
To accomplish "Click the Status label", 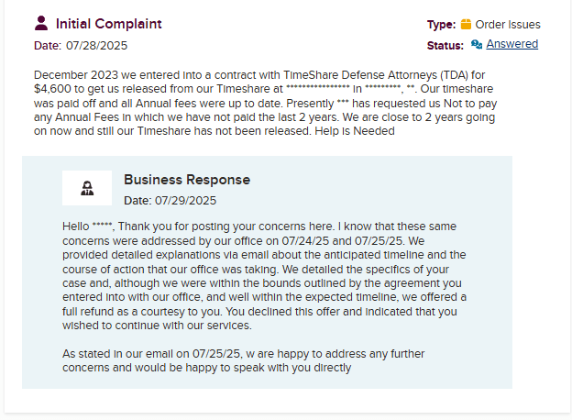I will [445, 45].
